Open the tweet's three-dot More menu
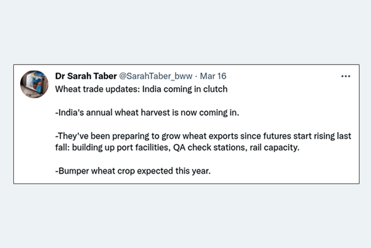The image size is (371, 248). click(x=345, y=77)
